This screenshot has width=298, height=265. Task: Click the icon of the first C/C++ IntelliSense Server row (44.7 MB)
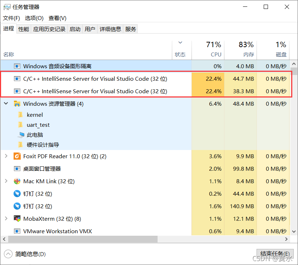point(17,79)
